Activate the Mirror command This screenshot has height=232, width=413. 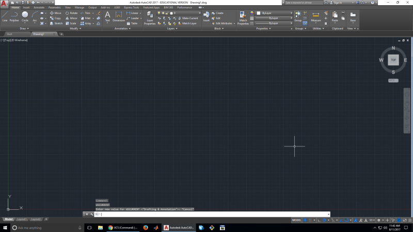click(71, 18)
